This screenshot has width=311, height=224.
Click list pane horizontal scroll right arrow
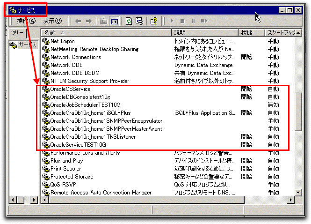pyautogui.click(x=291, y=200)
